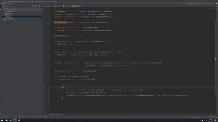Screen dimensions: 218x122
Task: Open the Edit menu
Action: 6,1
